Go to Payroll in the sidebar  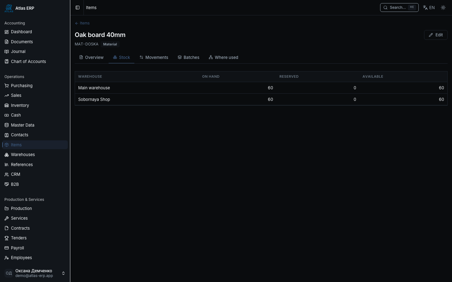tap(35, 248)
